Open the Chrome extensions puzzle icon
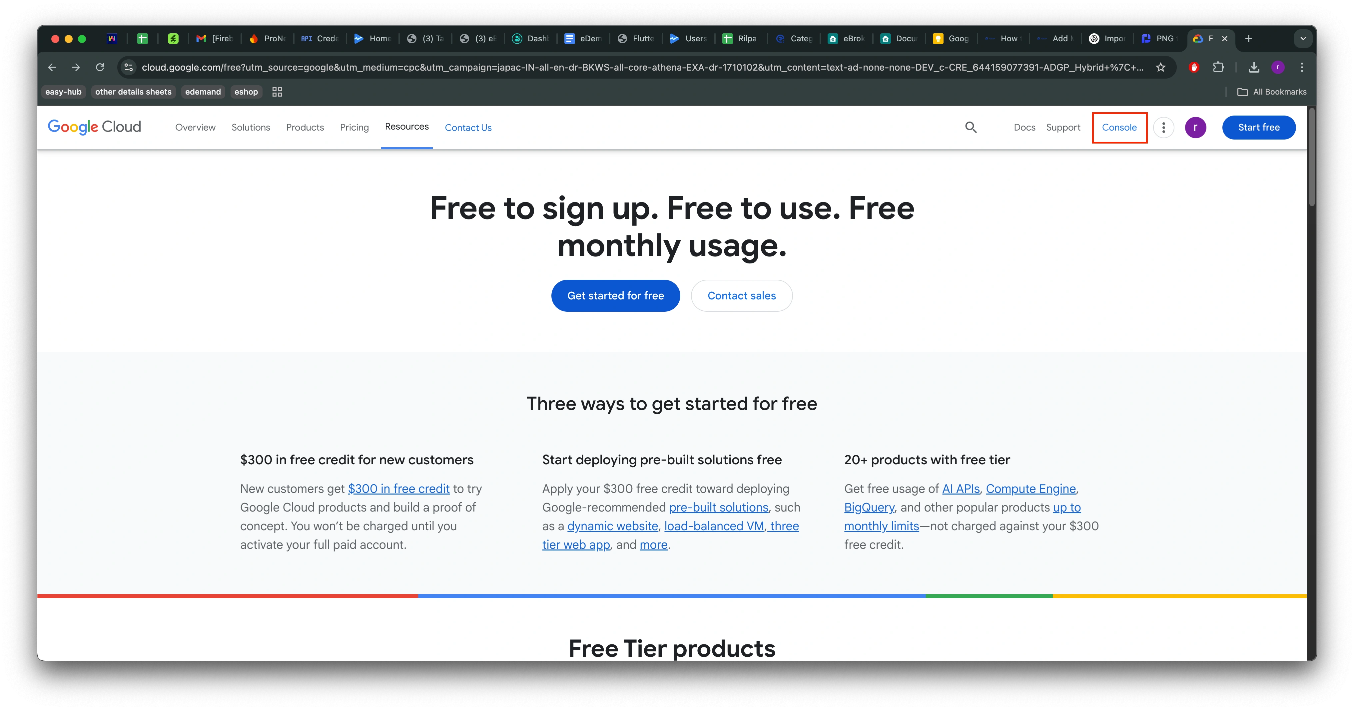This screenshot has width=1354, height=710. [1218, 67]
